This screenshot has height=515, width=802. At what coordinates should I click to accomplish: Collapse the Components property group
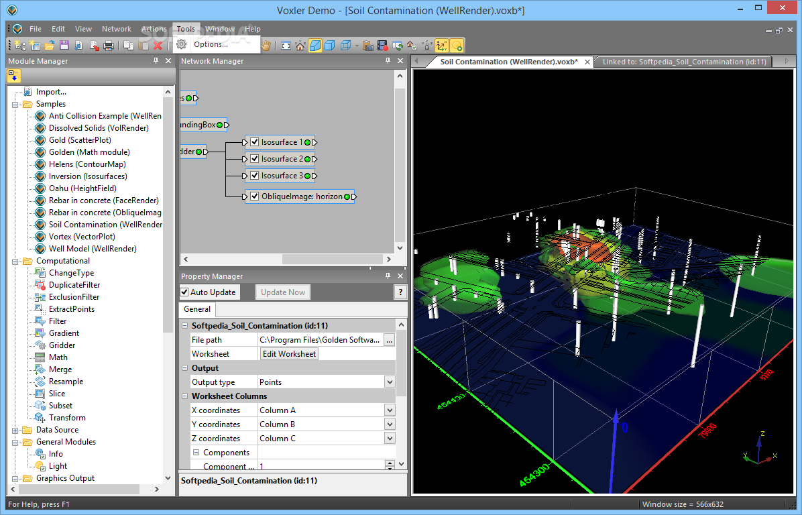tap(196, 453)
